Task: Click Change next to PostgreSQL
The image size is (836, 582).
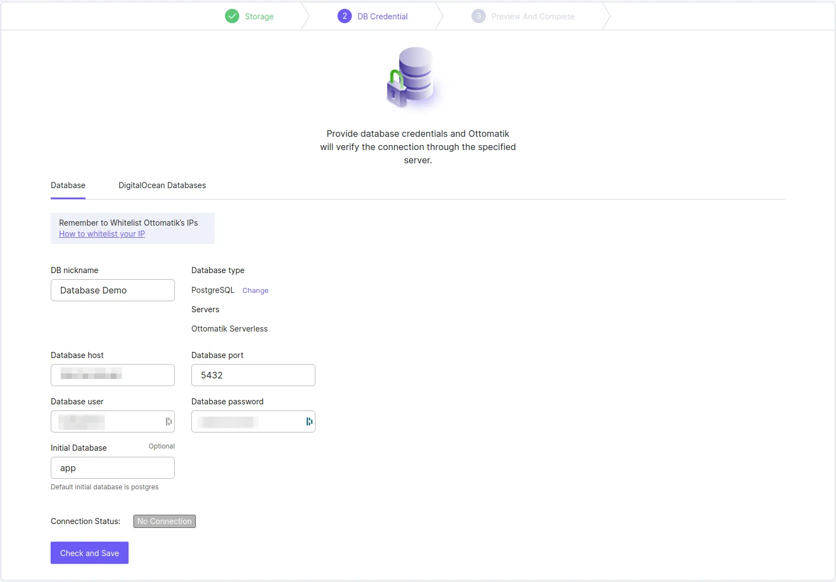Action: point(255,291)
